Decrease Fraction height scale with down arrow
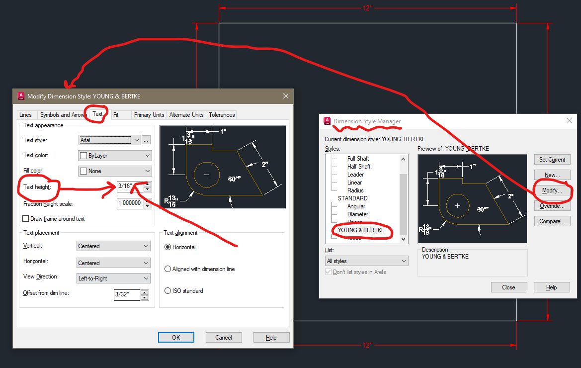Image resolution: width=581 pixels, height=368 pixels. [148, 206]
